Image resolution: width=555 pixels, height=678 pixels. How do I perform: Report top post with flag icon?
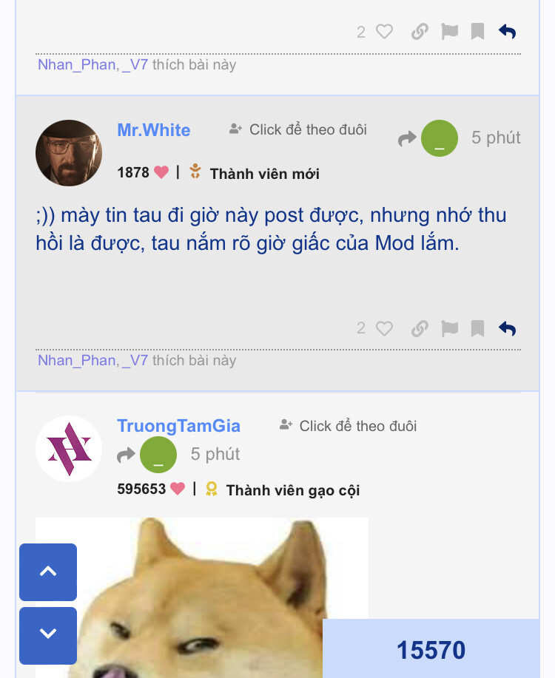click(449, 32)
